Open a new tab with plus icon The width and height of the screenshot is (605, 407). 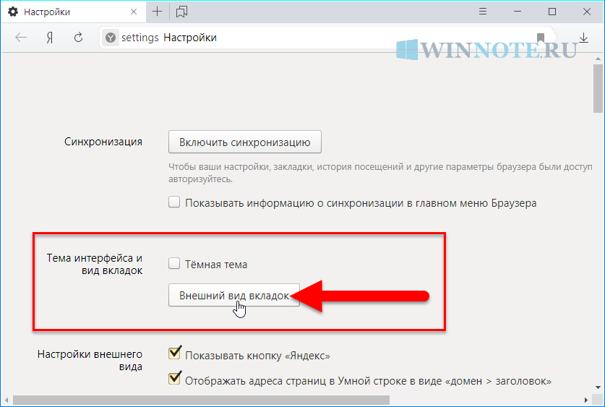[x=158, y=12]
